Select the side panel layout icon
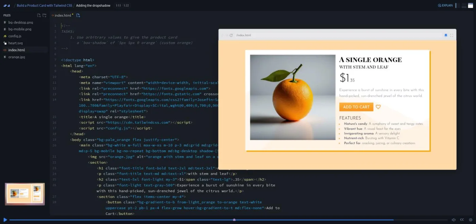This screenshot has width=476, height=224. point(458,5)
